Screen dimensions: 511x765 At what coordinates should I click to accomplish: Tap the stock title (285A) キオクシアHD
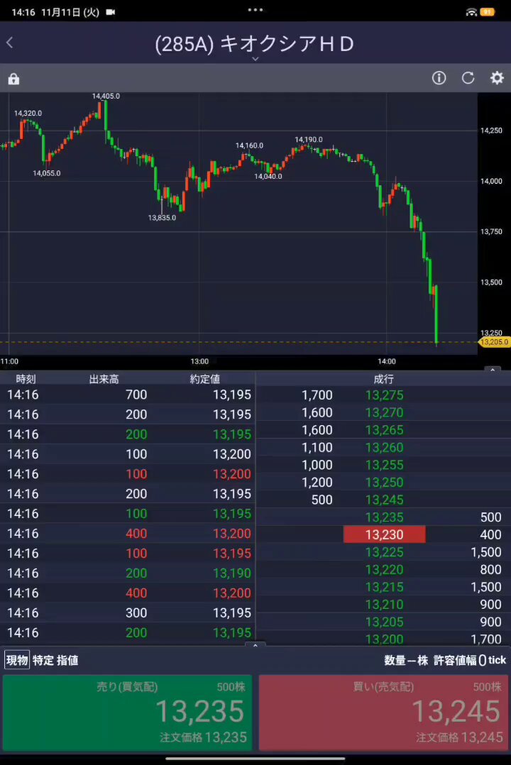tap(254, 44)
